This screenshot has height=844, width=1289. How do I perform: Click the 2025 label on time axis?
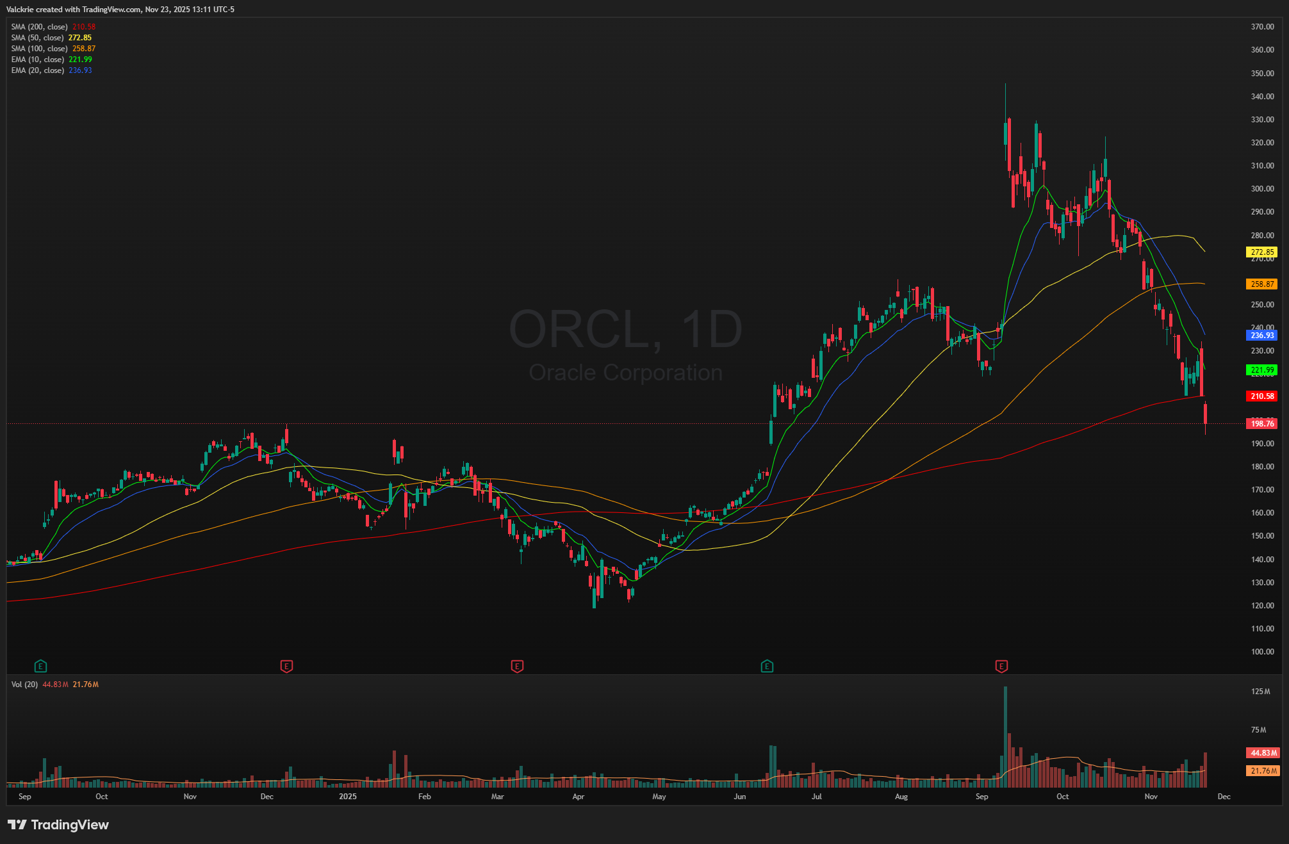pyautogui.click(x=347, y=797)
